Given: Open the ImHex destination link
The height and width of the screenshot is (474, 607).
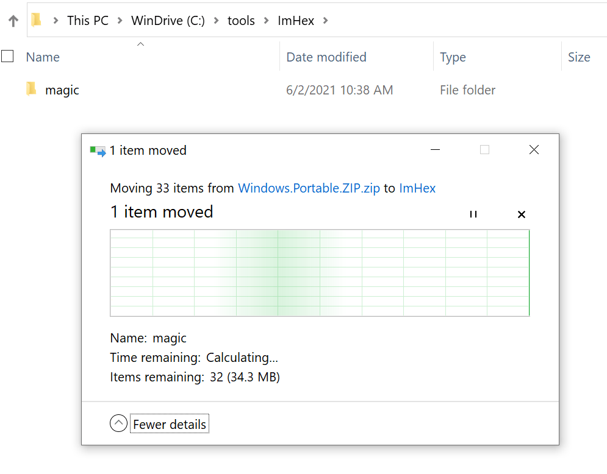Looking at the screenshot, I should point(417,188).
